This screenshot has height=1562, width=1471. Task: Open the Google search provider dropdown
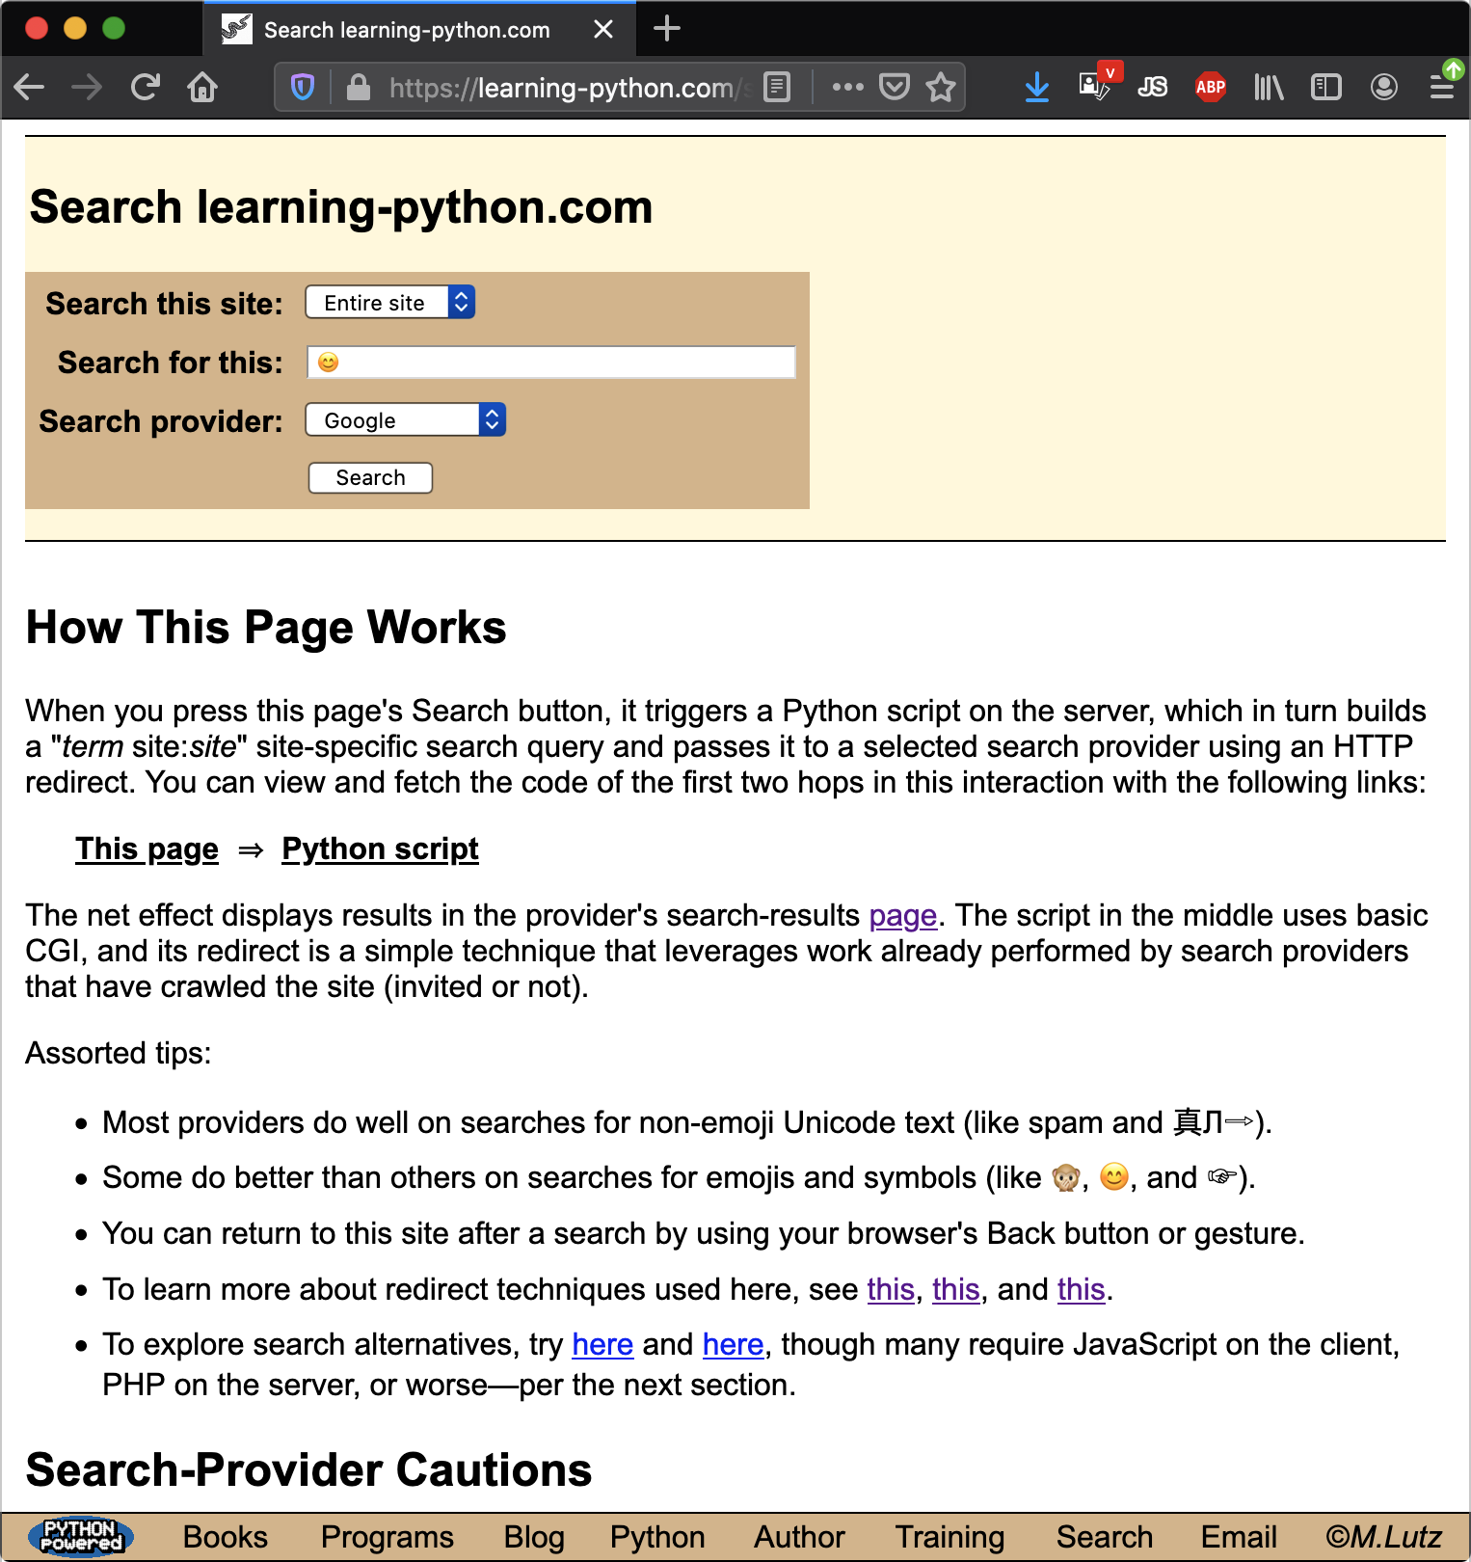(406, 420)
